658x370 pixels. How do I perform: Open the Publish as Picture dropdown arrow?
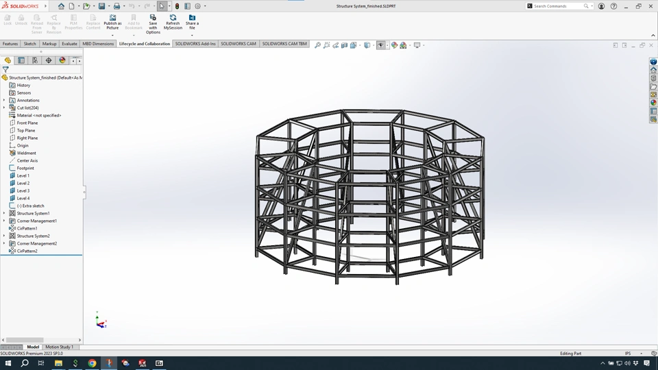coord(112,35)
